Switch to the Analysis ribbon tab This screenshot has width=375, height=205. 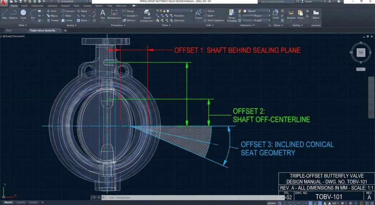point(66,6)
